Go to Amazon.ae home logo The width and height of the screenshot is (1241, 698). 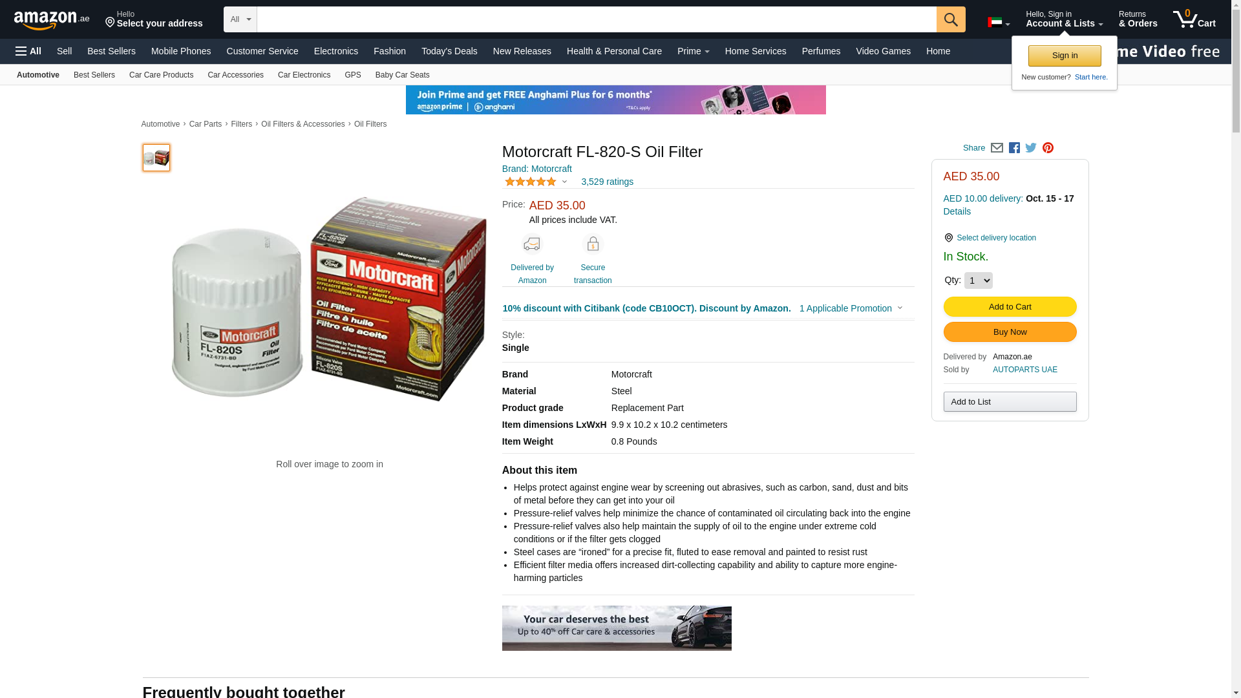pos(52,19)
